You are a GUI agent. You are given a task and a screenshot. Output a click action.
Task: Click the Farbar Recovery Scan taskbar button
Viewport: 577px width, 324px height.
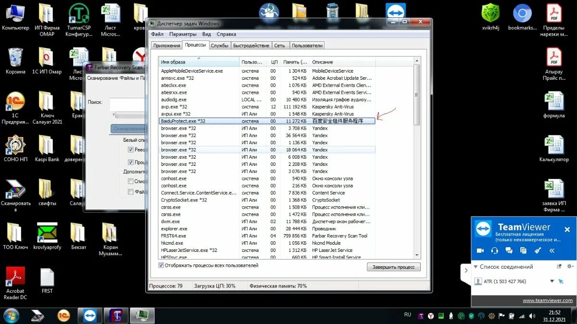pos(116,315)
